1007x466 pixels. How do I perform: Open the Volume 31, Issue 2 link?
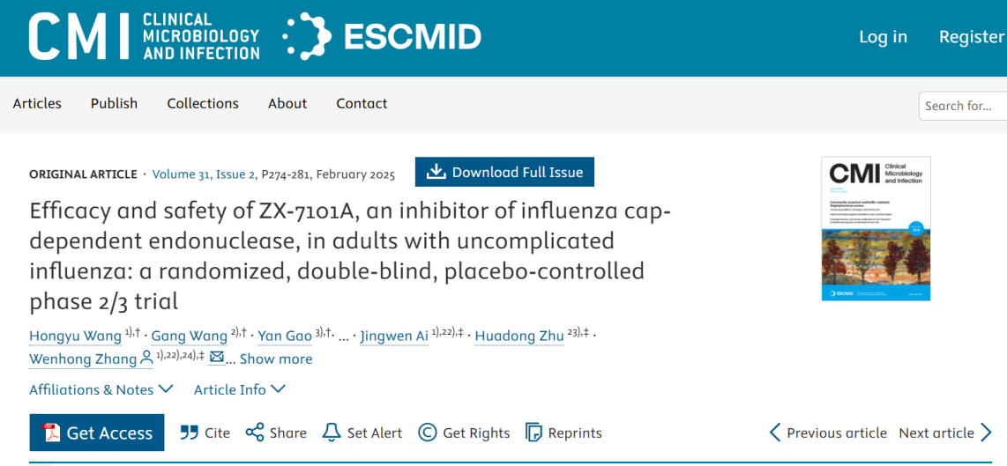(x=204, y=174)
